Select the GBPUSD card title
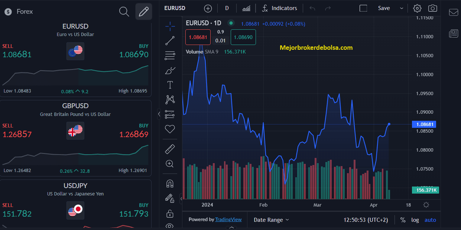The height and width of the screenshot is (230, 461). pos(75,106)
